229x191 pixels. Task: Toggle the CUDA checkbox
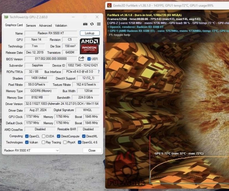point(43,136)
